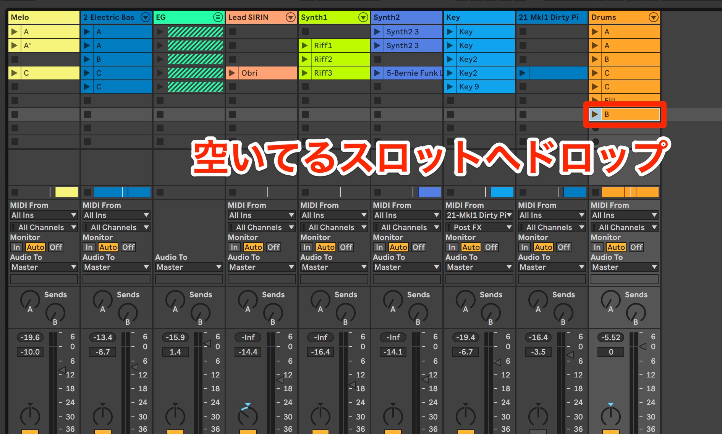Adjust Drums Send B knob
The height and width of the screenshot is (434, 722).
(636, 314)
